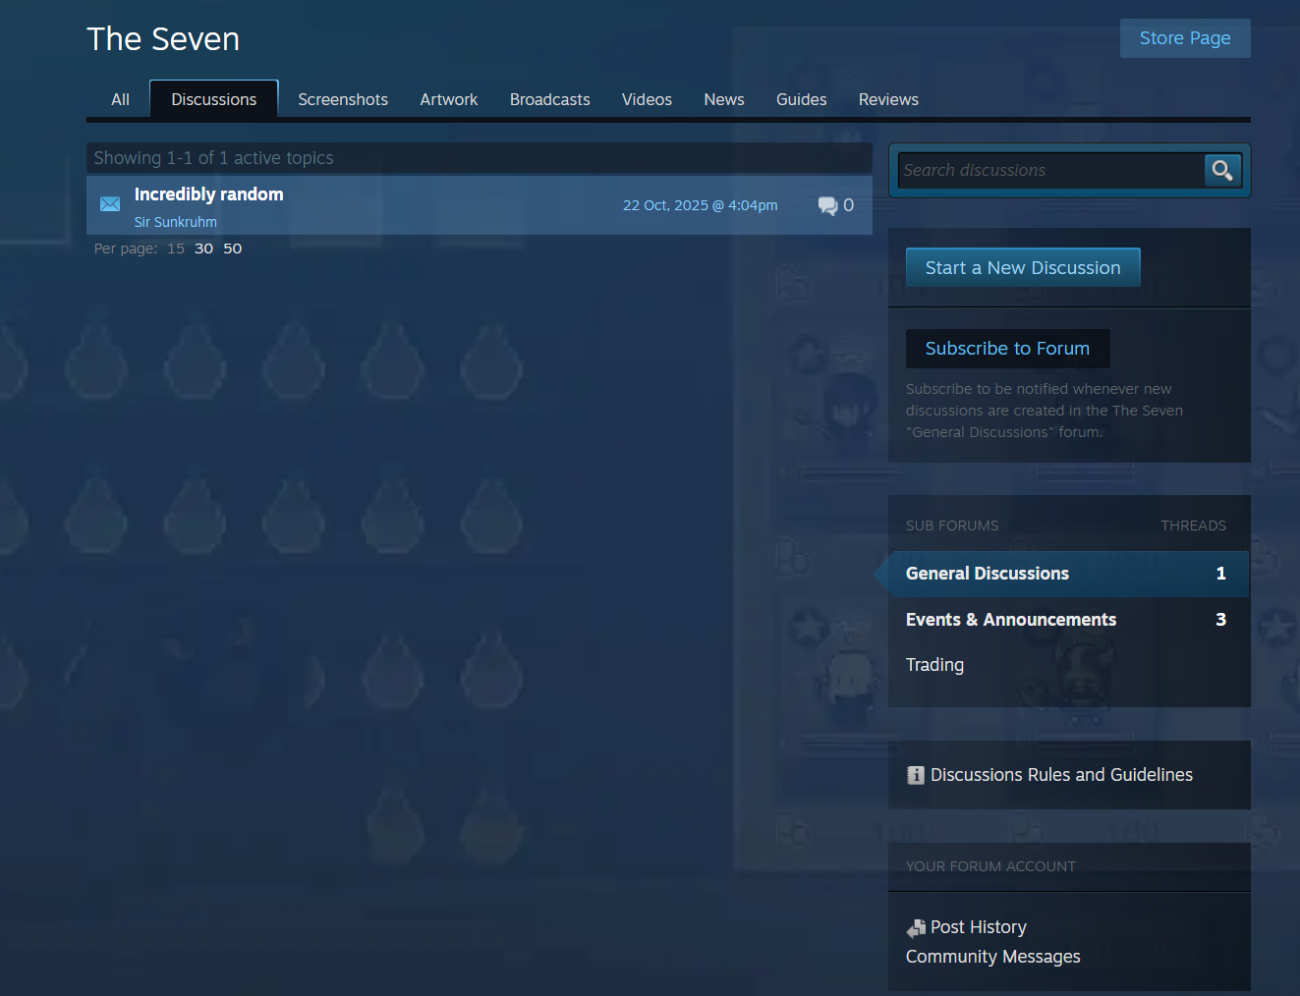The height and width of the screenshot is (996, 1300).
Task: Open the General Discussions sub forum
Action: click(1069, 574)
